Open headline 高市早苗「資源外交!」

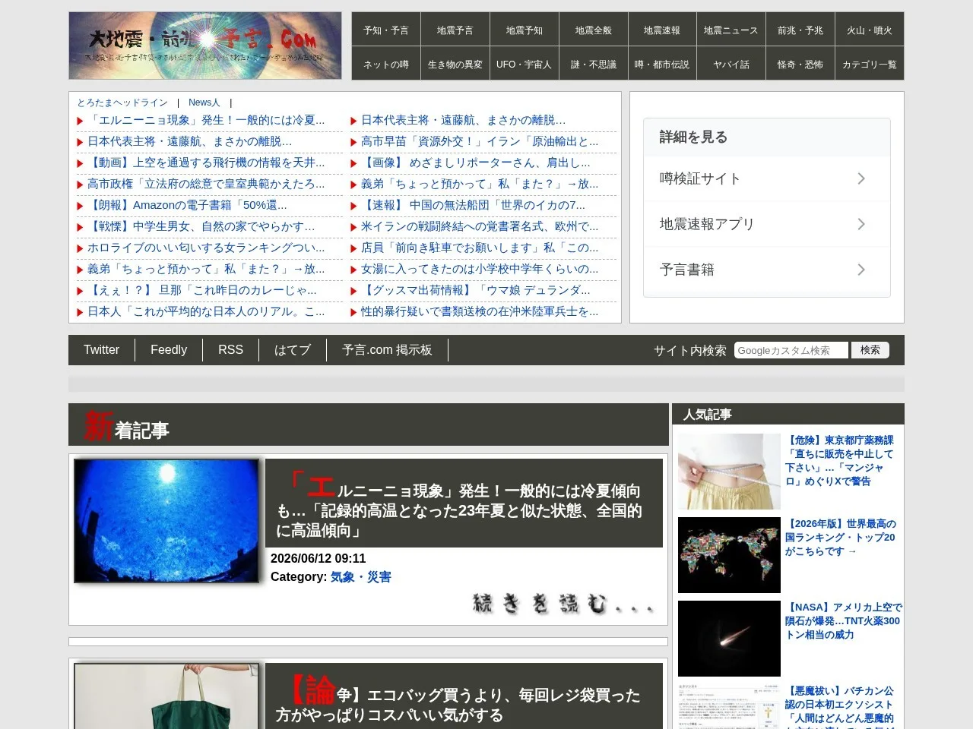click(x=480, y=141)
